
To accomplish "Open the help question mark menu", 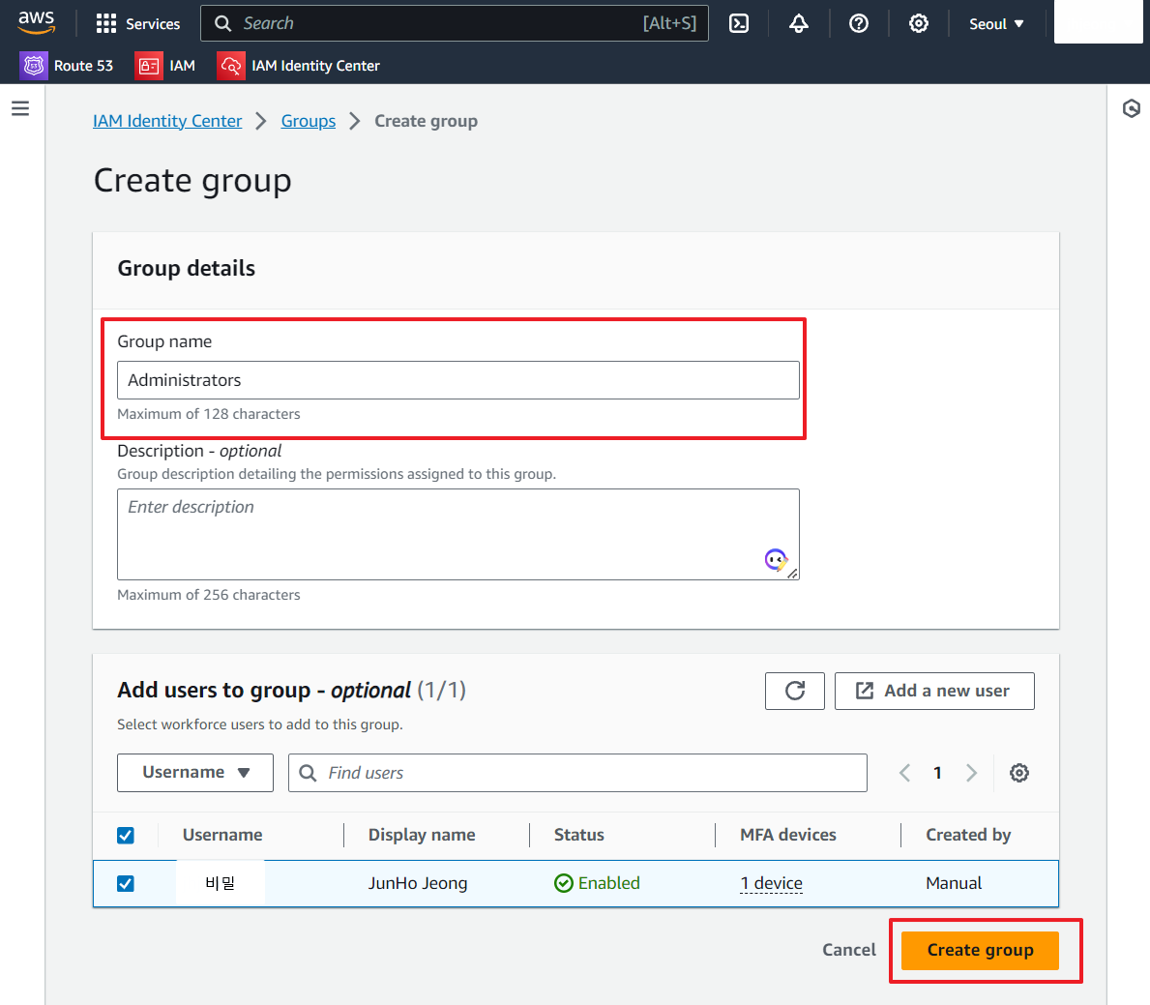I will click(x=859, y=23).
